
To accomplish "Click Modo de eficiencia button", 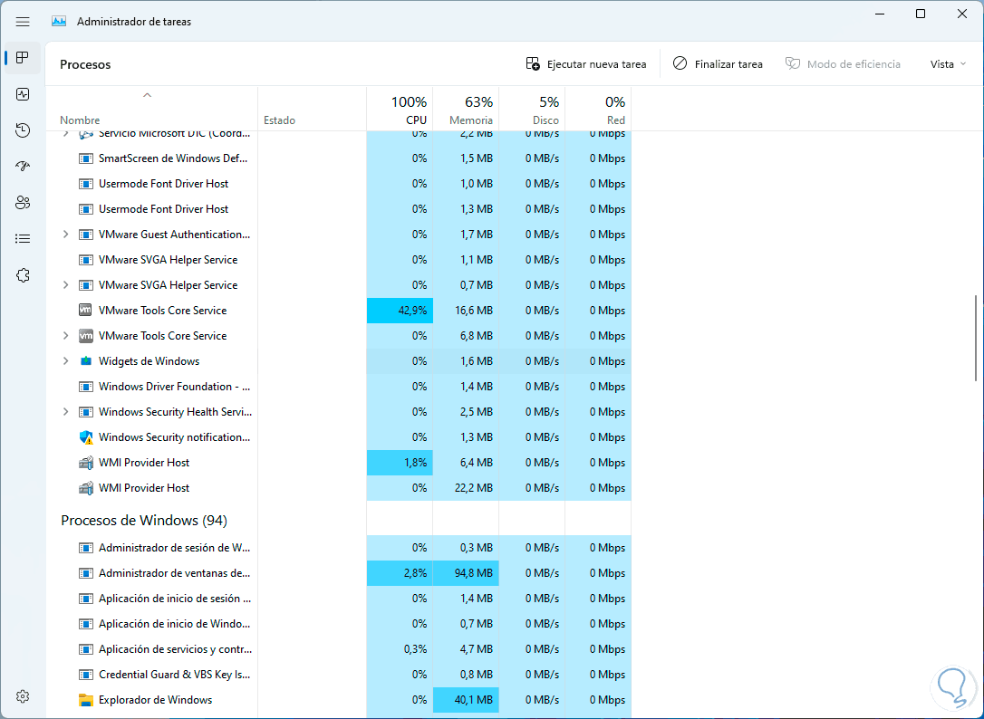I will tap(843, 64).
